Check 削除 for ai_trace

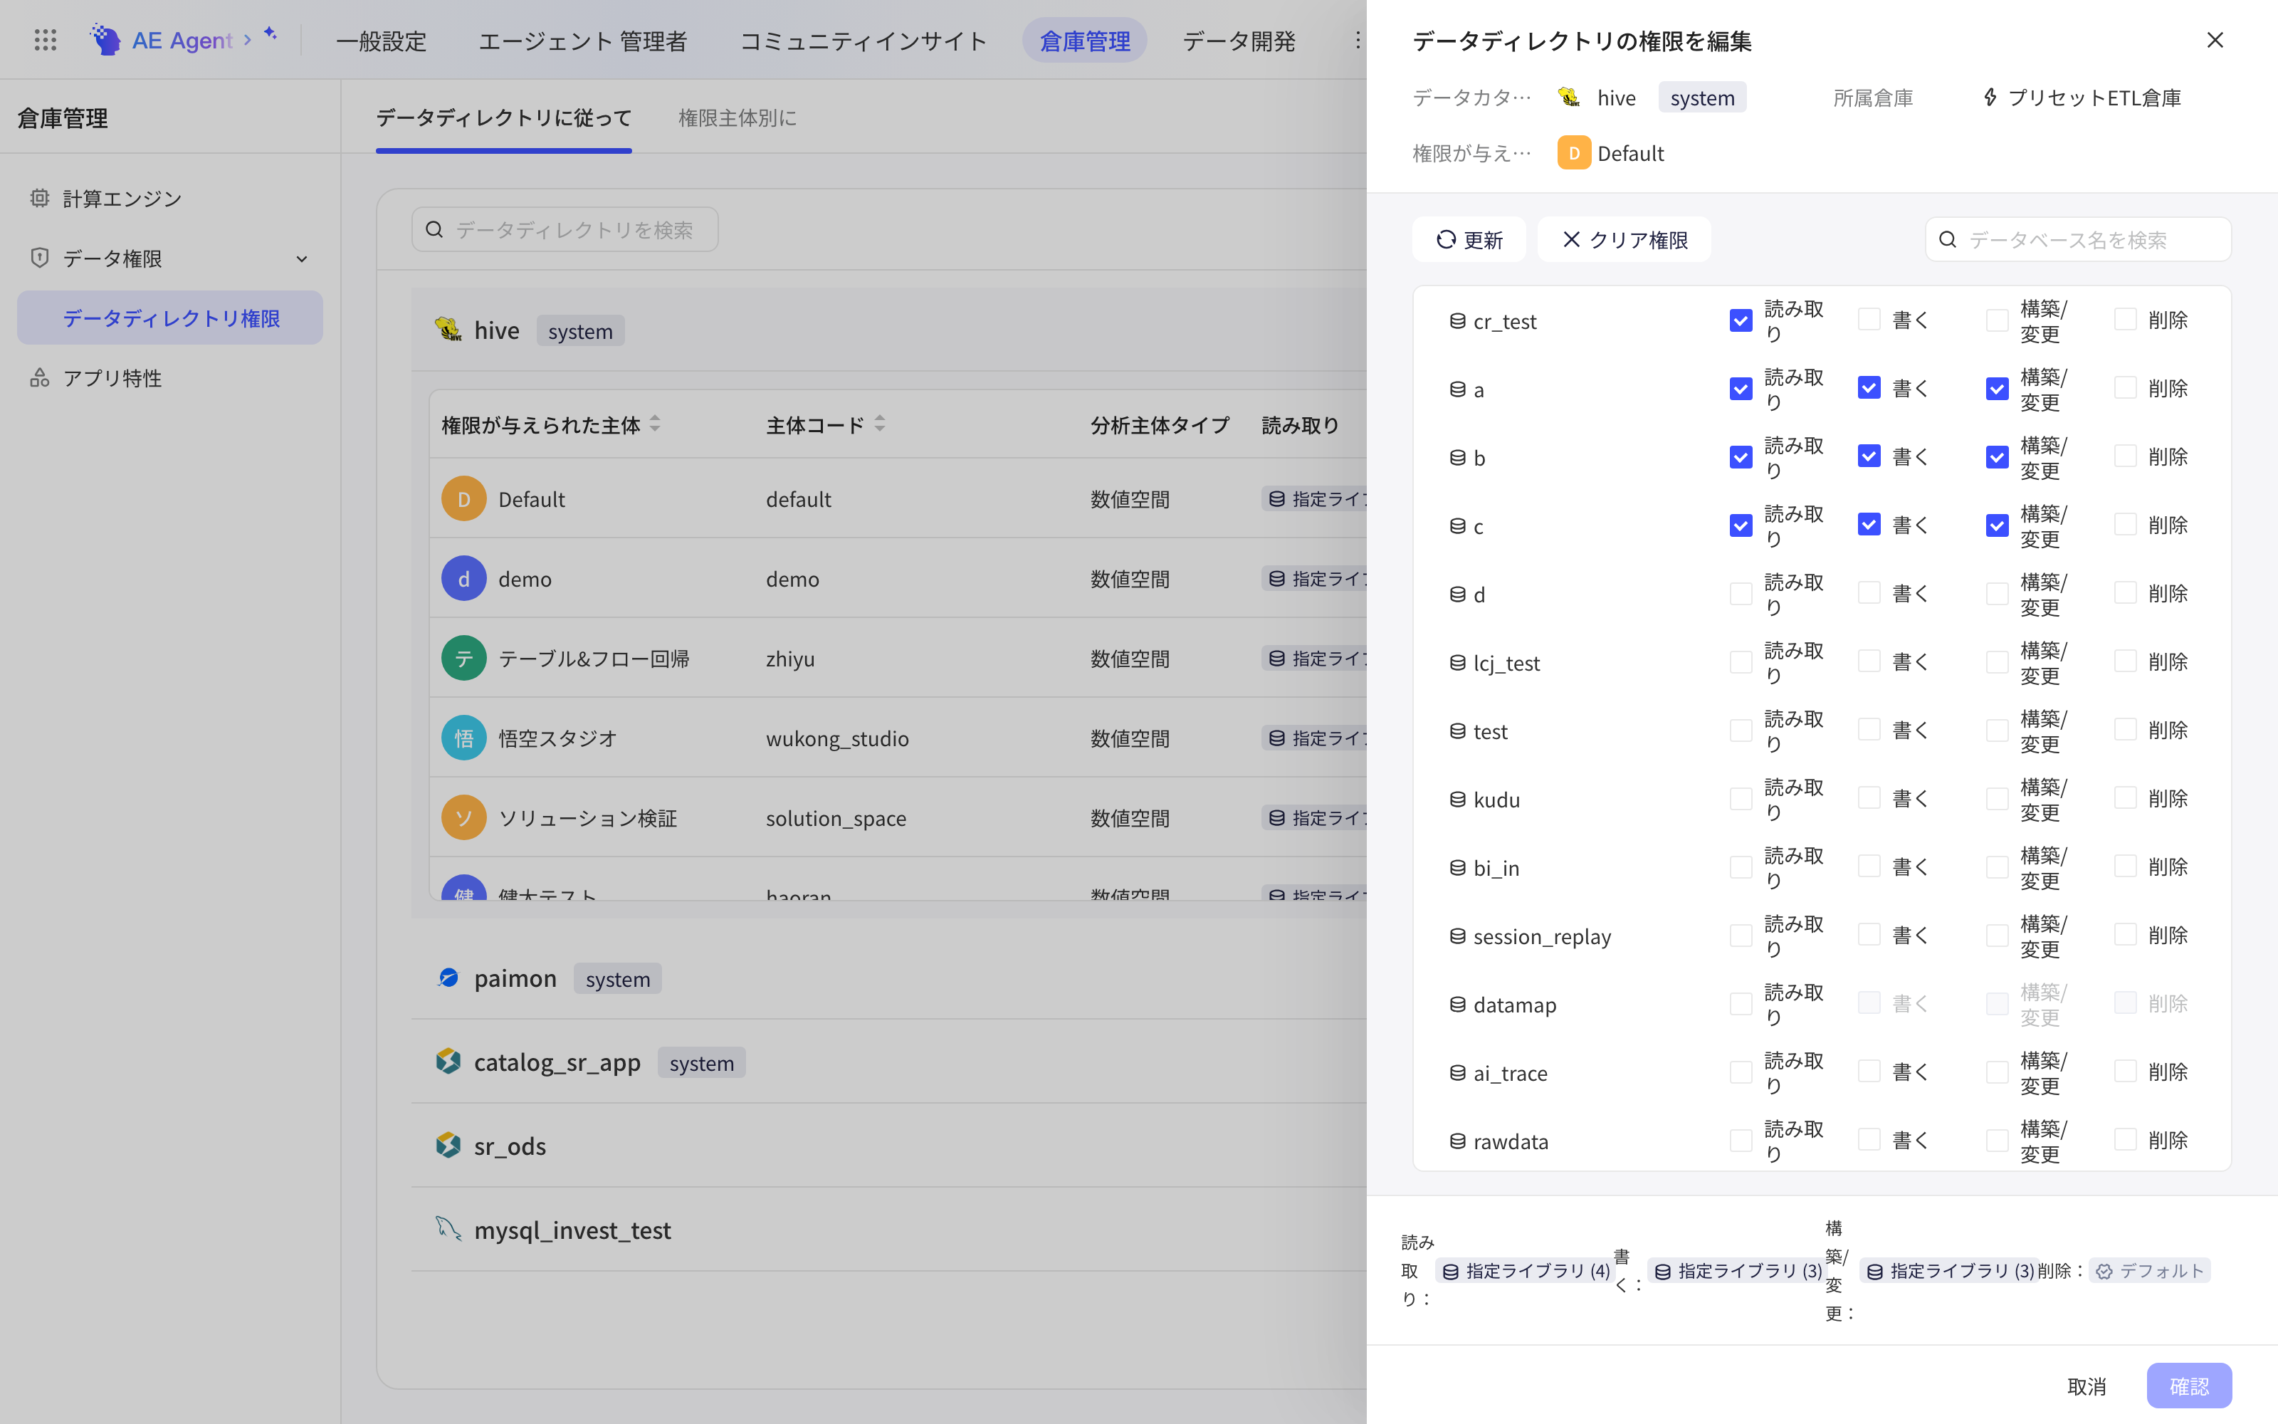[x=2124, y=1071]
